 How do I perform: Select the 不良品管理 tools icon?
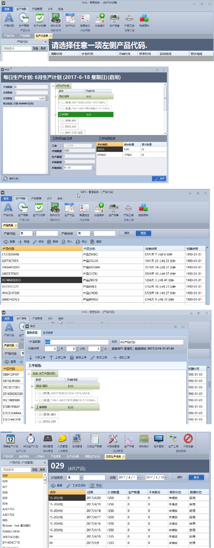[x=113, y=440]
